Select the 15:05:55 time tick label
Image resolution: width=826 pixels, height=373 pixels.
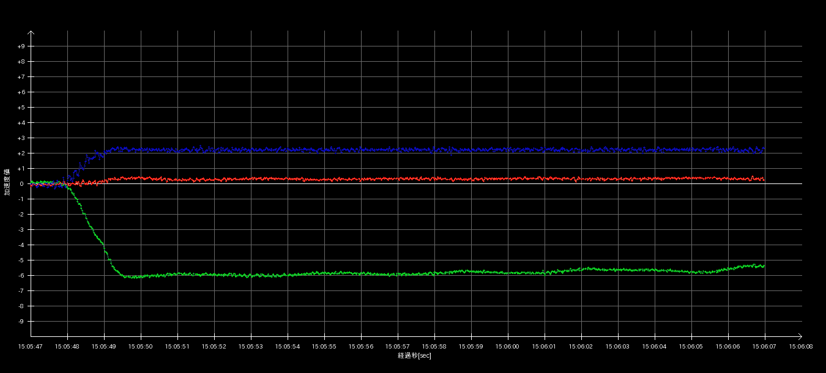pos(324,346)
